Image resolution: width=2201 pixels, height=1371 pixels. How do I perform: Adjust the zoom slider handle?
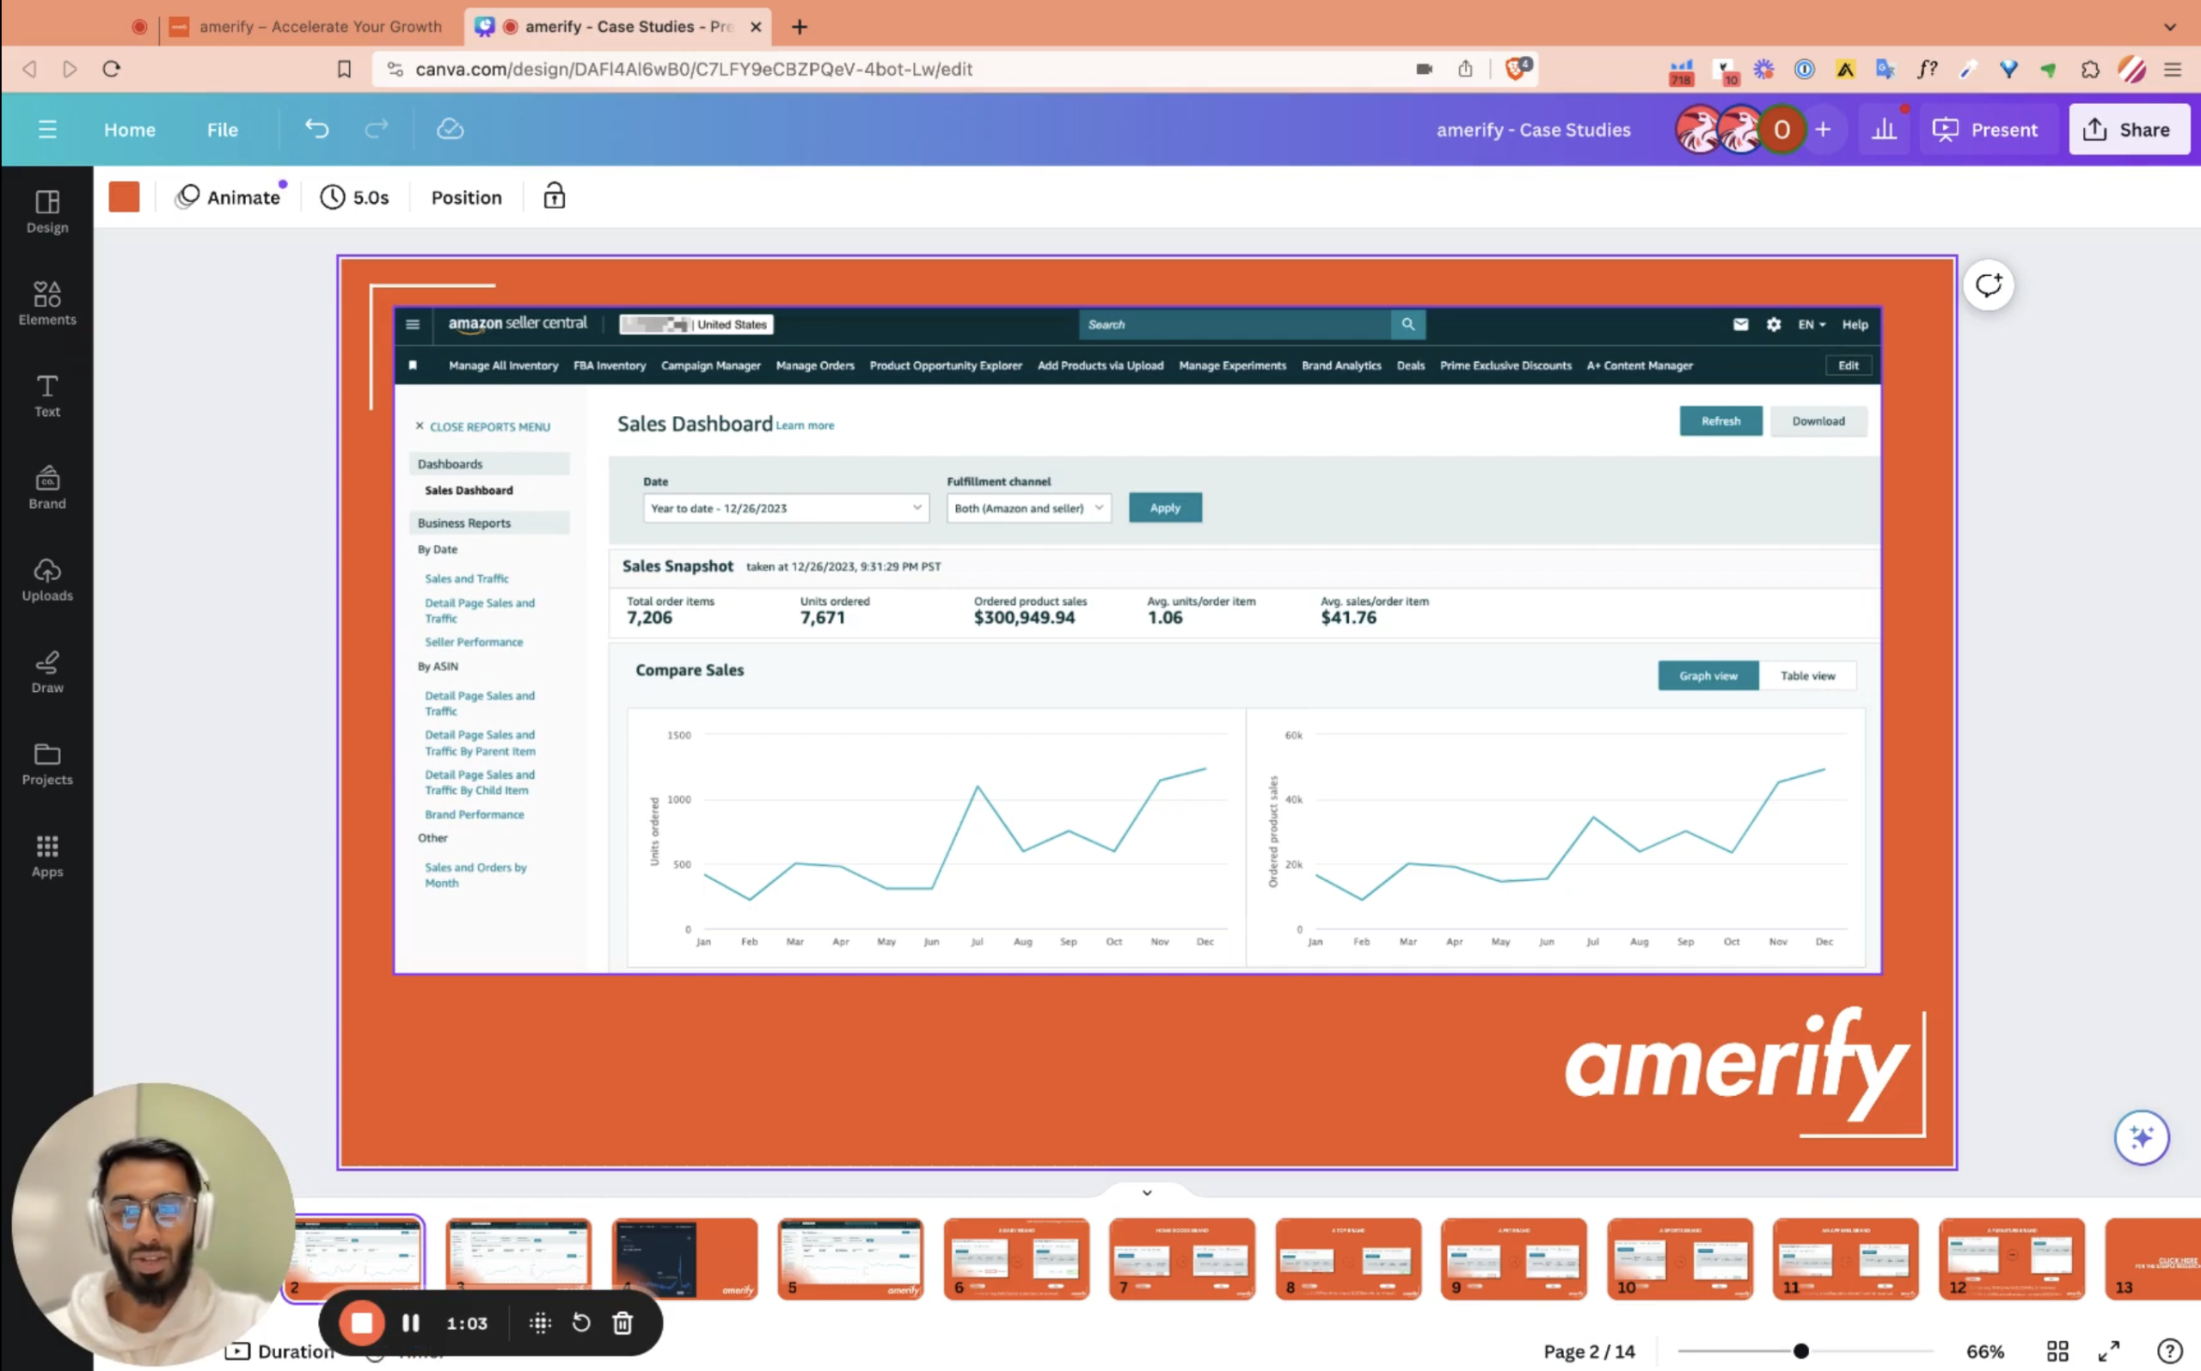[1801, 1351]
